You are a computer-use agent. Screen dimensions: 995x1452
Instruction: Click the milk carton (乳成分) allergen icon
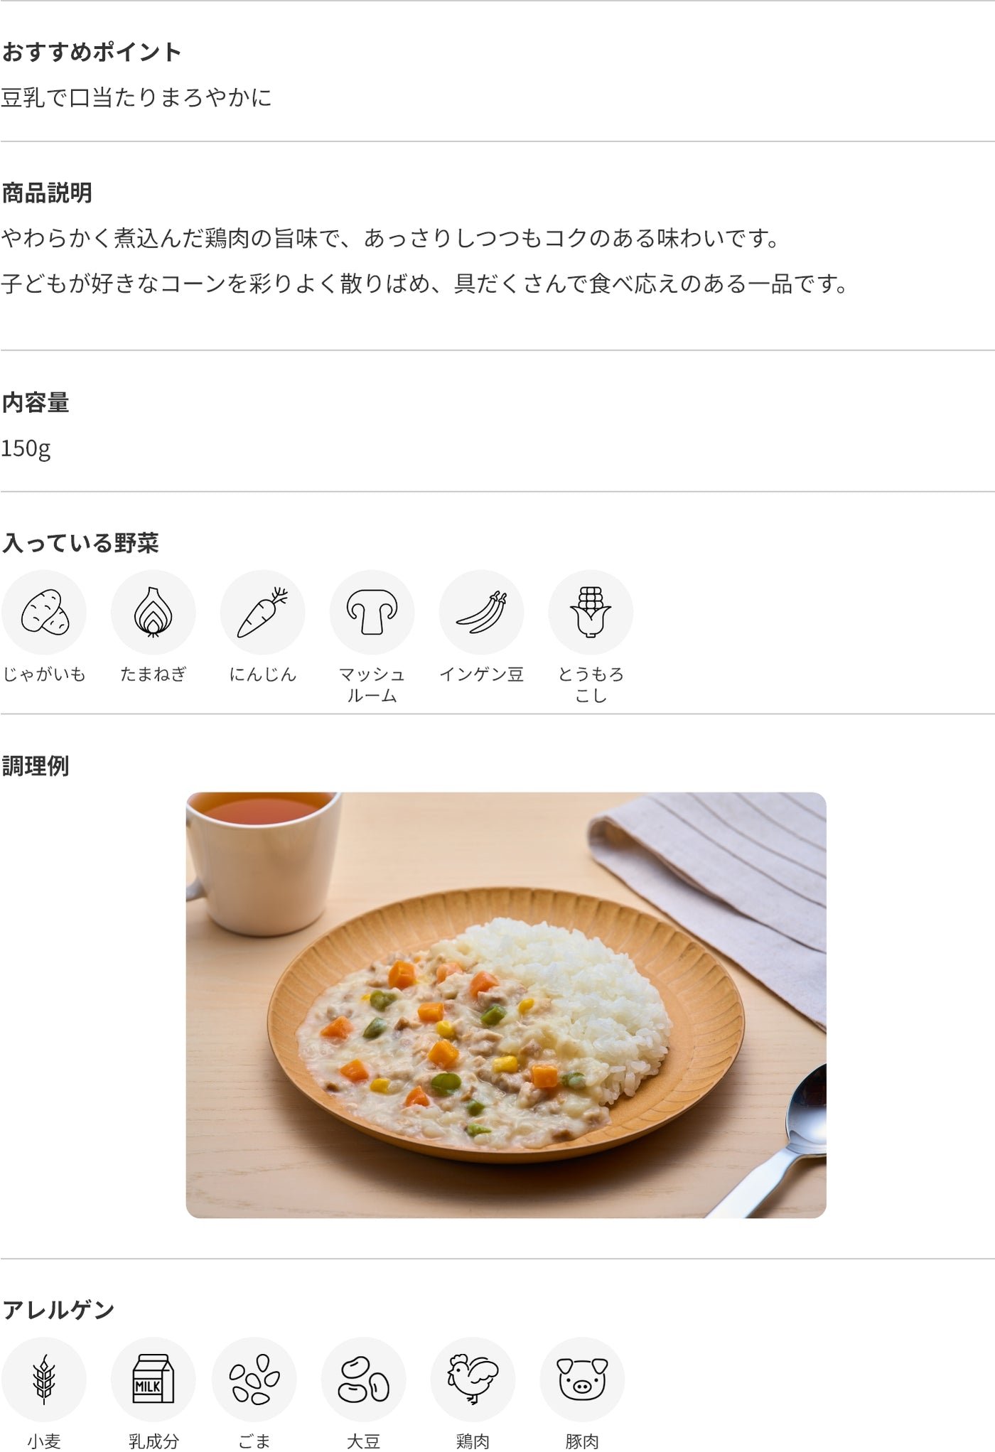pyautogui.click(x=154, y=1380)
